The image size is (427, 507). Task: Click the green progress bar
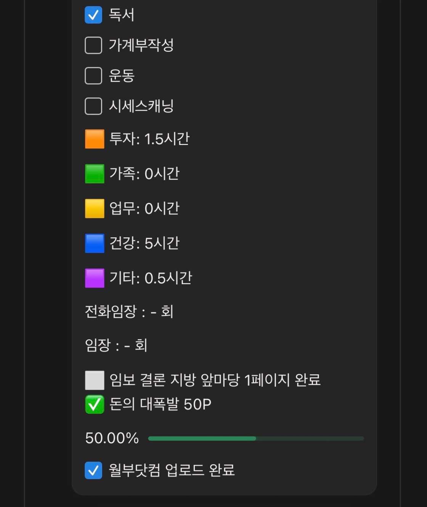[x=255, y=438]
